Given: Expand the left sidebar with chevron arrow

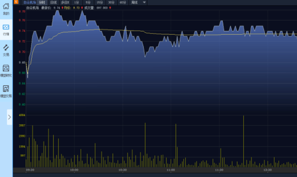Looking at the screenshot, I should tap(10, 117).
